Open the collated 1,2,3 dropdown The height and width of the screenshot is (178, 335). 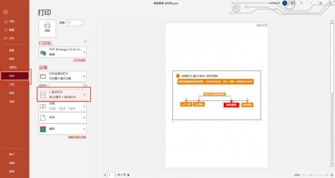point(63,106)
